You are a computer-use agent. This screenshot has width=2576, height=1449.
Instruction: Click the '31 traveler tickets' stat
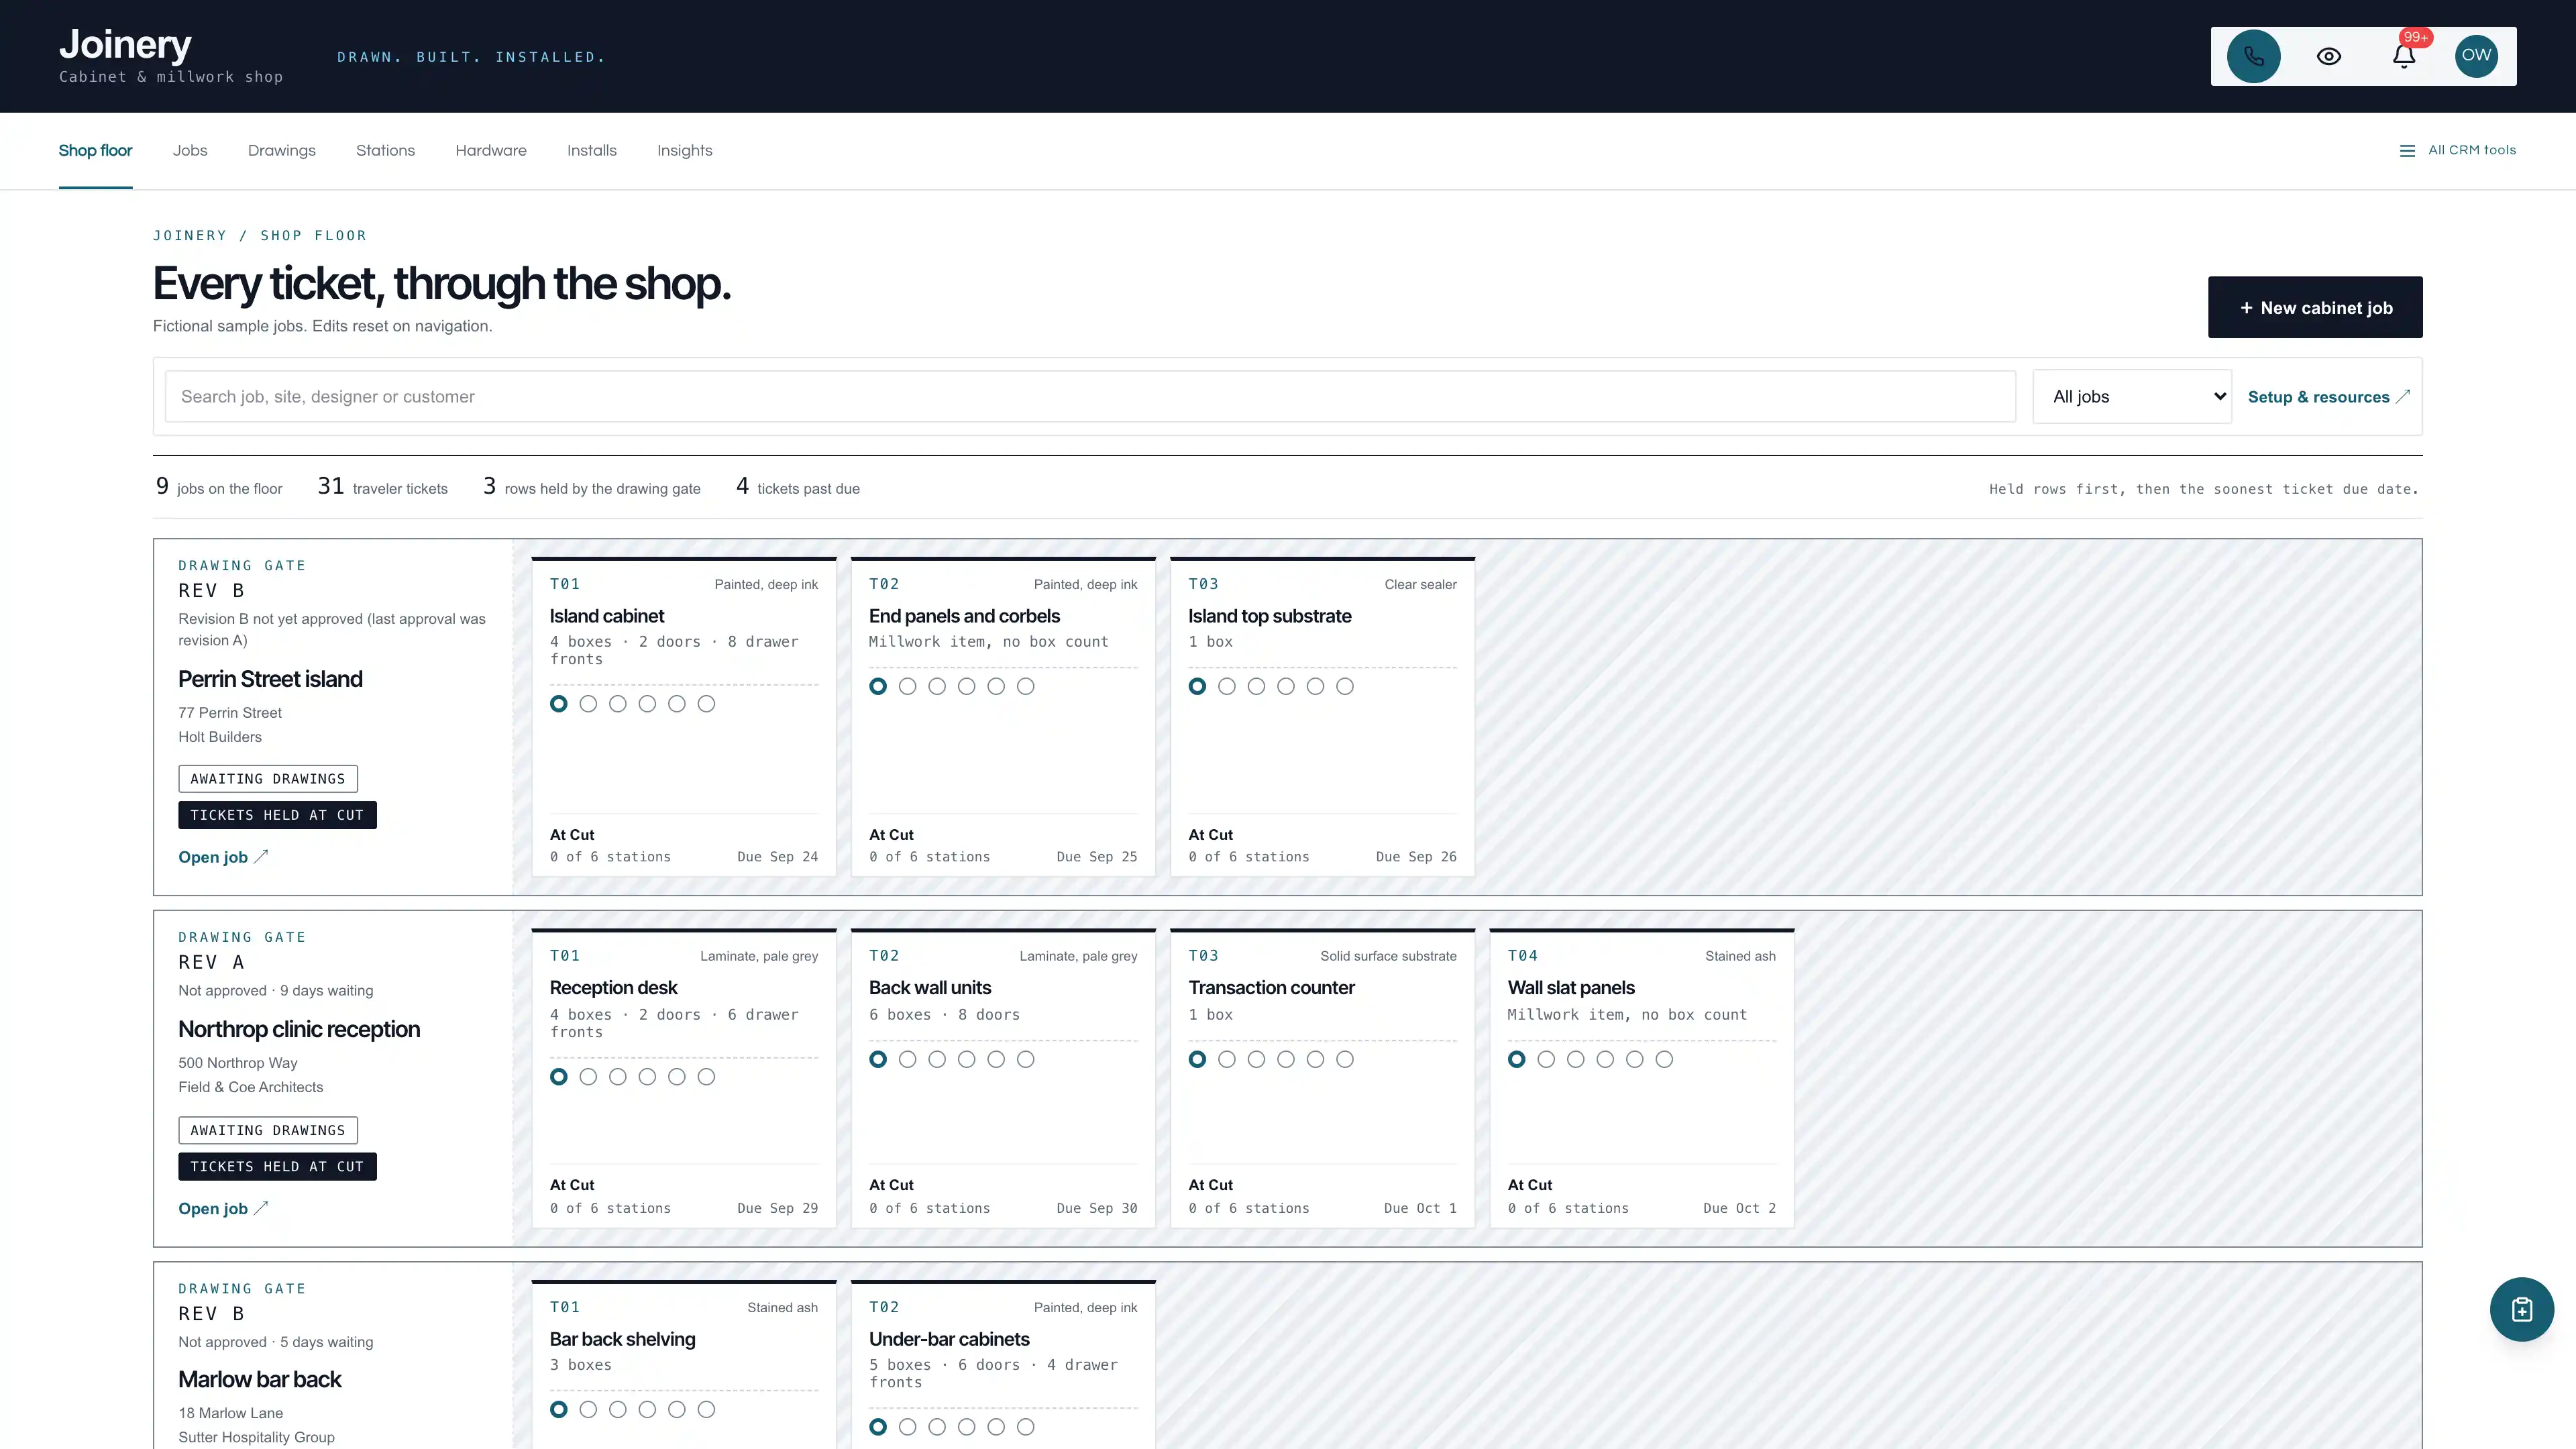(x=383, y=487)
